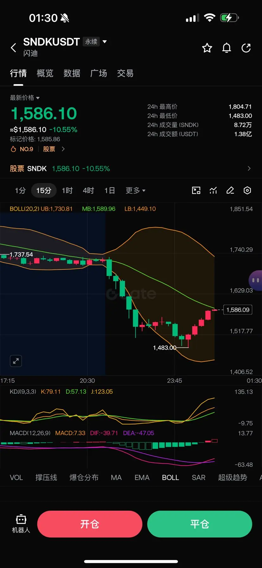Image resolution: width=262 pixels, height=568 pixels.
Task: Toggle the 撑压线 indicator
Action: [x=46, y=477]
